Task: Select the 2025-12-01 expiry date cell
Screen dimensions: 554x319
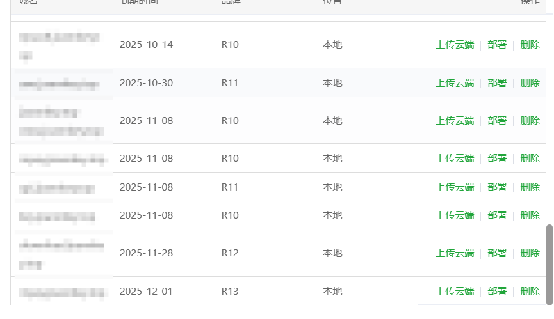Action: [x=146, y=292]
